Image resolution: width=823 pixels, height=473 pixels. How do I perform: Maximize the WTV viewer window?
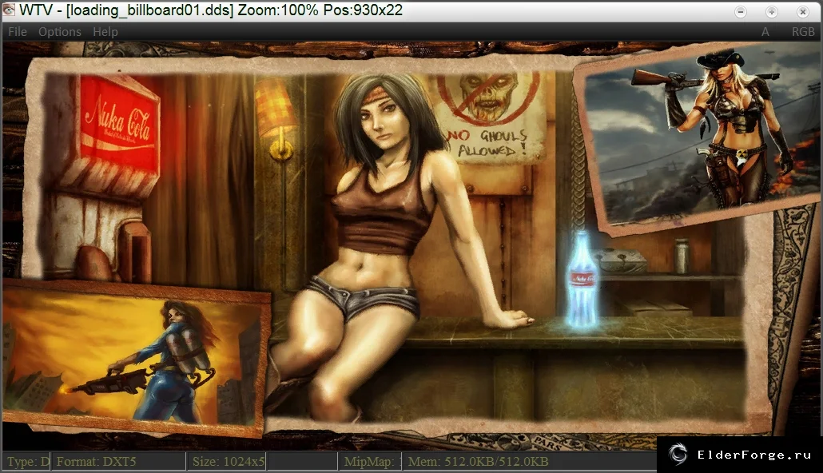point(772,11)
